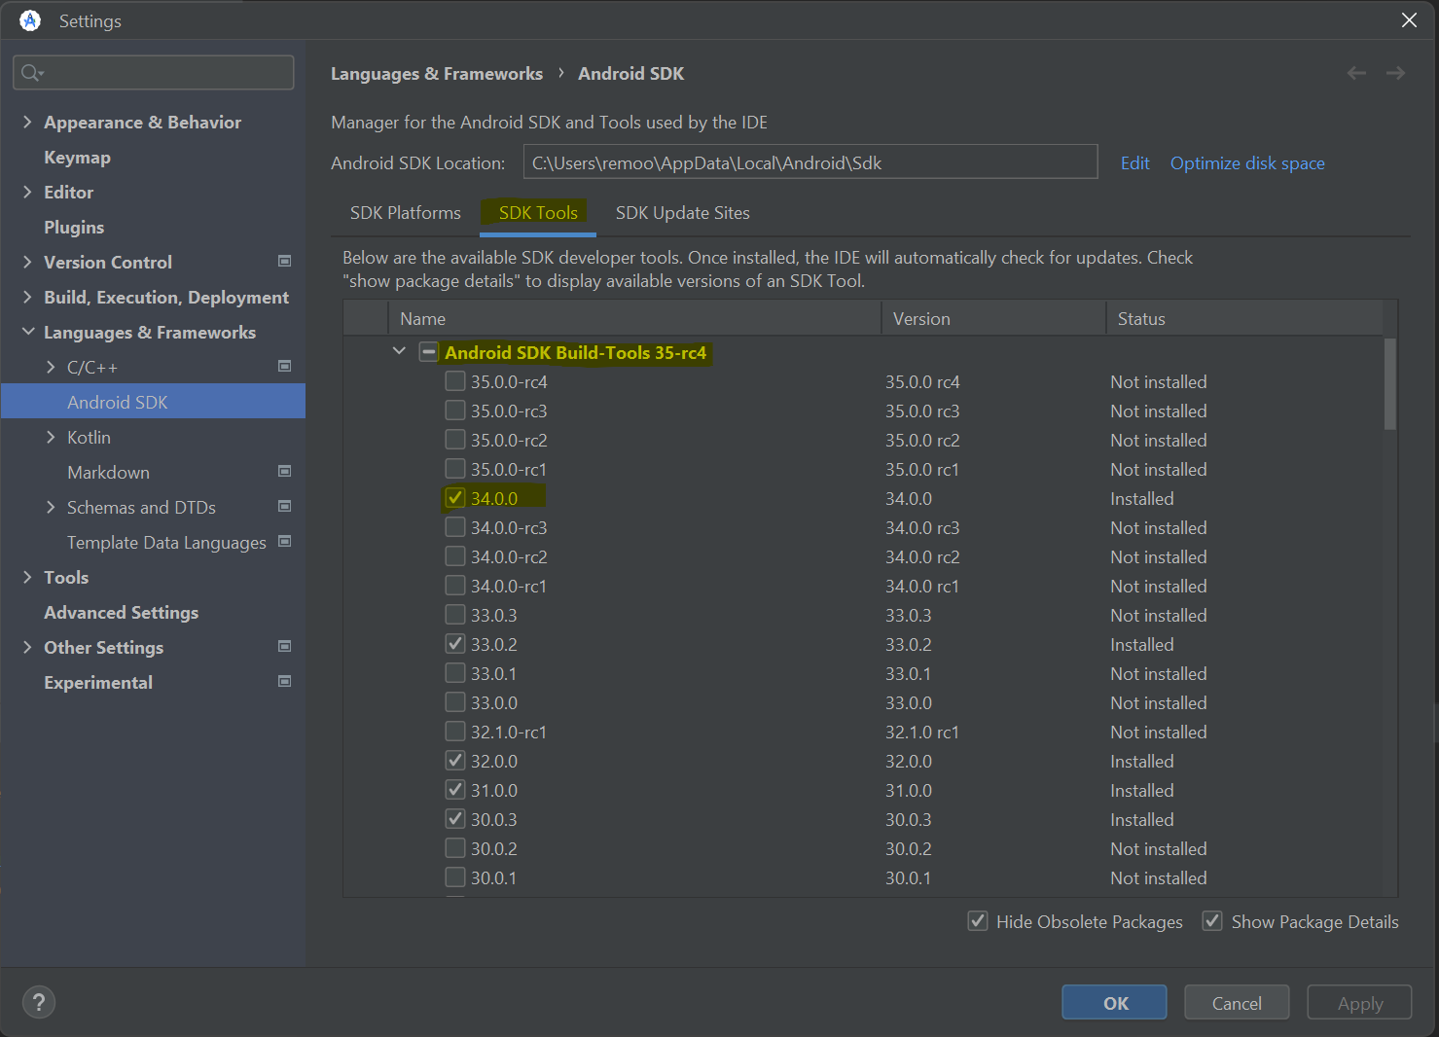Expand the Kotlin section in the sidebar
The width and height of the screenshot is (1439, 1037).
(52, 437)
